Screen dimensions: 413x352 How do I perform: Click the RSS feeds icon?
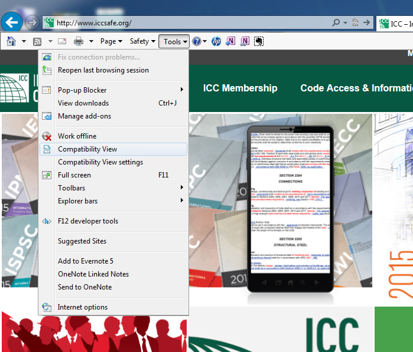(x=37, y=41)
